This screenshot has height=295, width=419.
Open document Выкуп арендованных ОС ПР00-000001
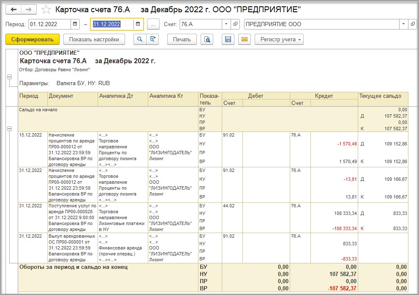coord(72,248)
